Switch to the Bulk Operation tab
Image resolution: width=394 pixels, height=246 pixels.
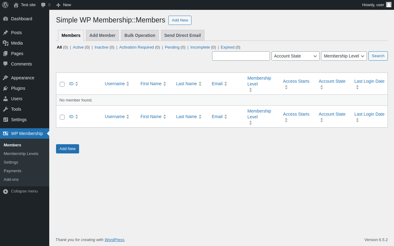(x=140, y=35)
